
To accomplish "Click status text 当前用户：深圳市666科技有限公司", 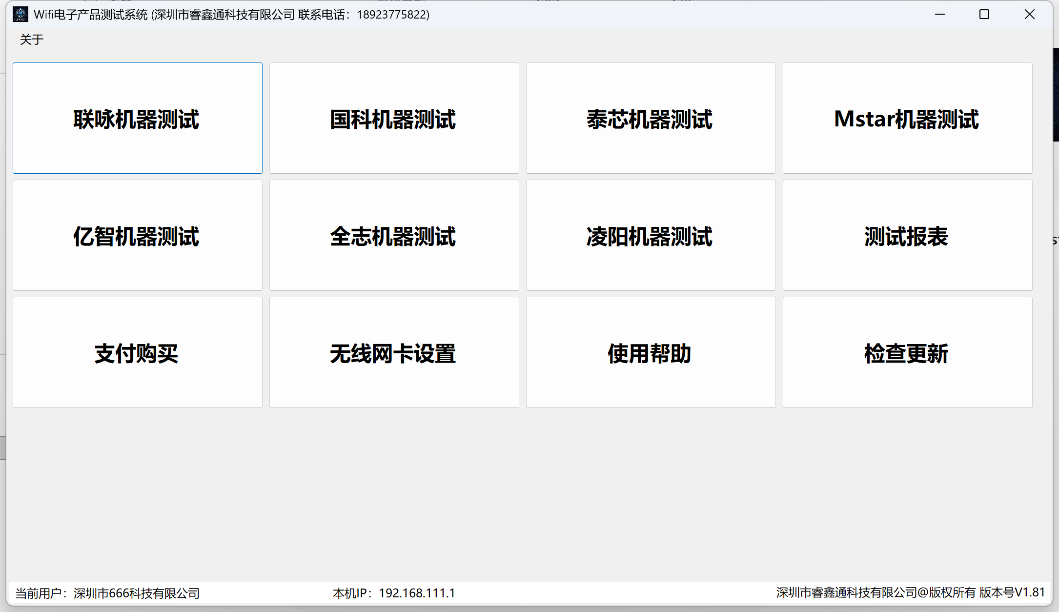I will tap(107, 593).
